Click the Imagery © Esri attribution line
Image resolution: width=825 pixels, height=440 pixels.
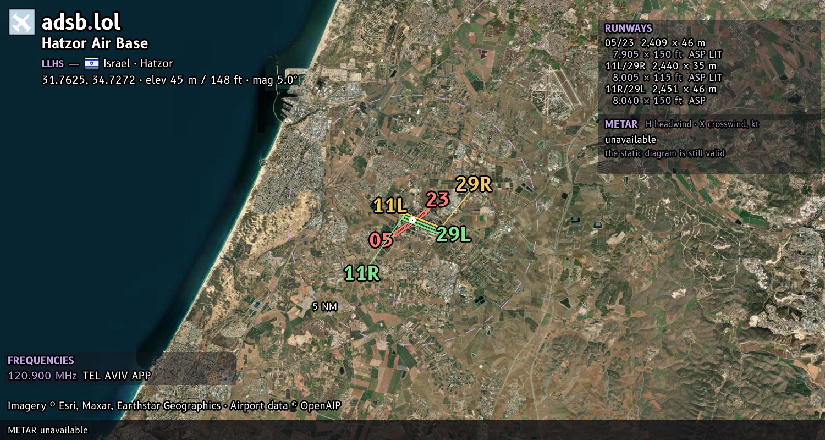pos(174,406)
